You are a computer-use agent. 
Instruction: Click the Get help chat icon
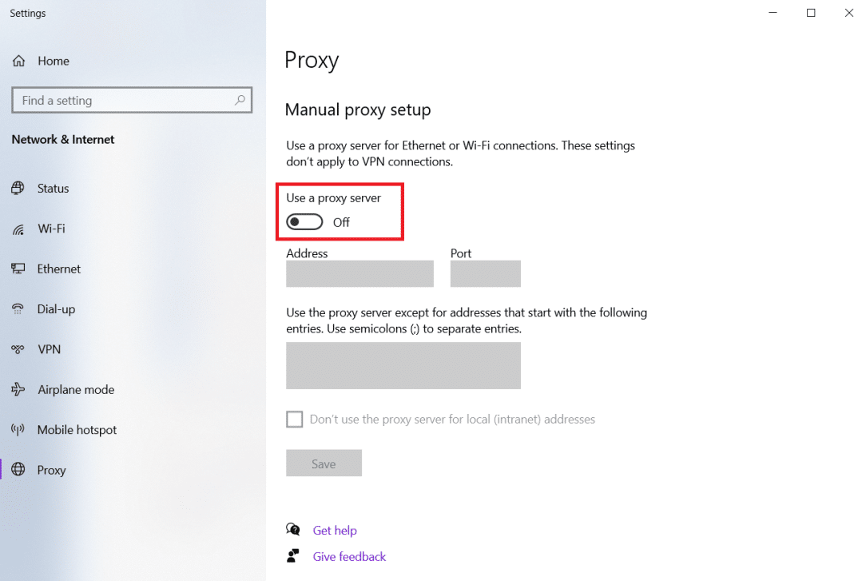(292, 530)
